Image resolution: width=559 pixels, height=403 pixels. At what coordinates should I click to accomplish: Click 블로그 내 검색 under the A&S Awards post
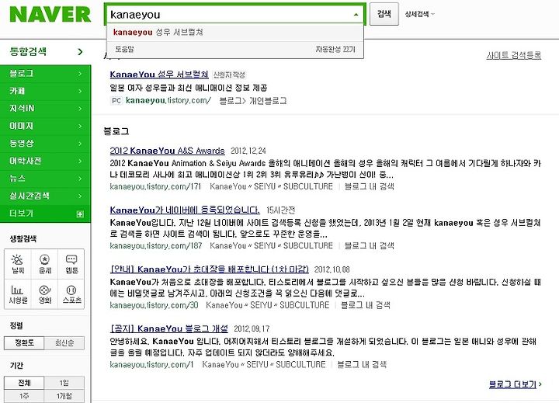(370, 186)
